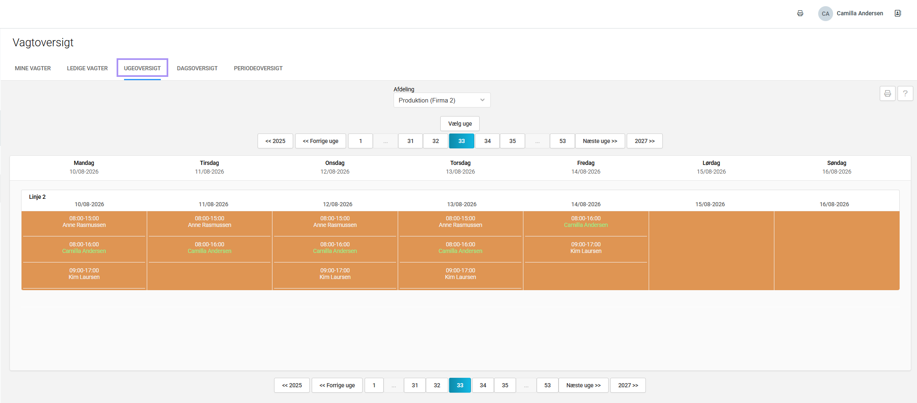Select week 34 in bottom pagination
This screenshot has height=403, width=917.
click(483, 385)
